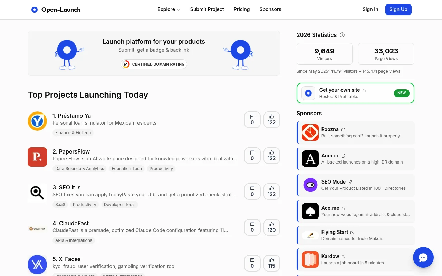Open the info icon next to 2026 Statistics

pyautogui.click(x=342, y=35)
